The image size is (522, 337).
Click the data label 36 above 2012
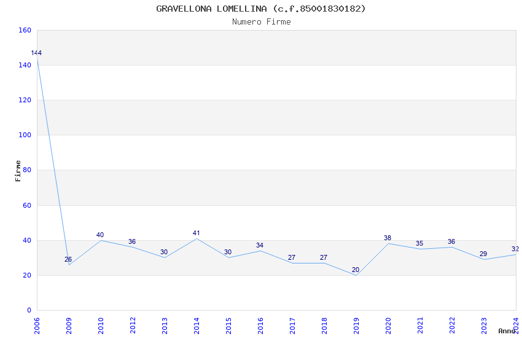[132, 241]
